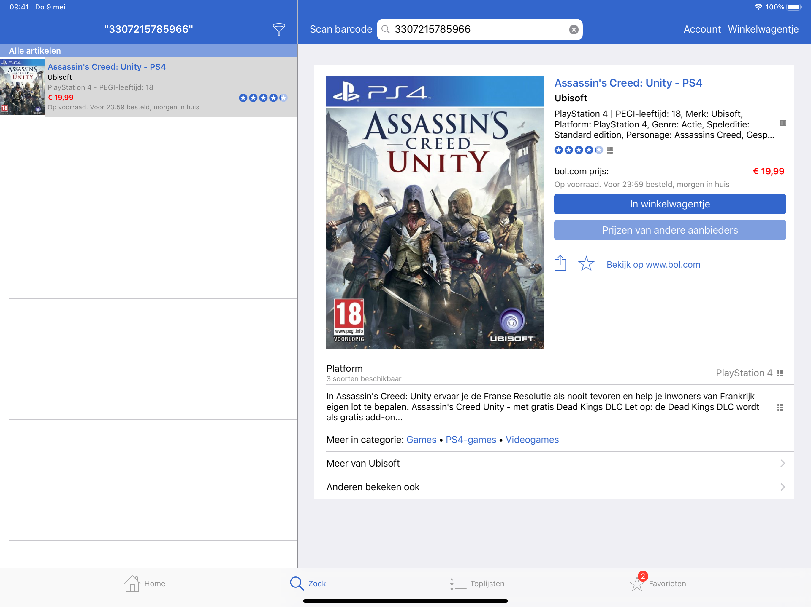Screen dimensions: 811x607
Task: Tap the battery status icon
Action: tap(794, 7)
